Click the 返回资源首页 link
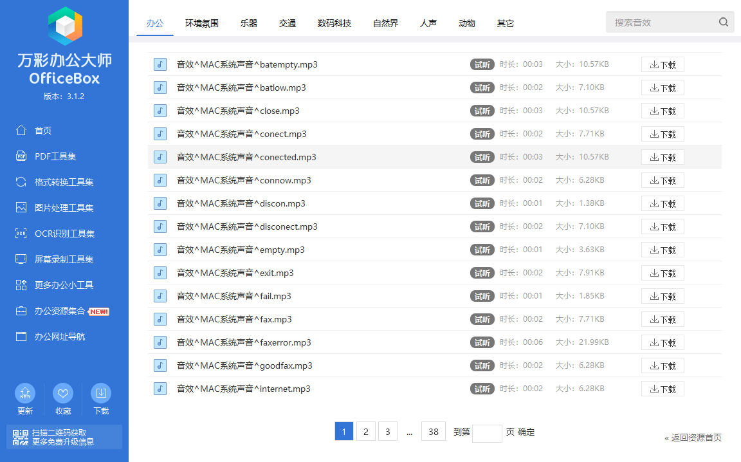Screen dimensions: 741x462 point(695,436)
